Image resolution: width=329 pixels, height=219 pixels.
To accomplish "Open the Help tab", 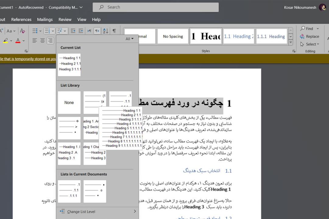I will [x=96, y=19].
